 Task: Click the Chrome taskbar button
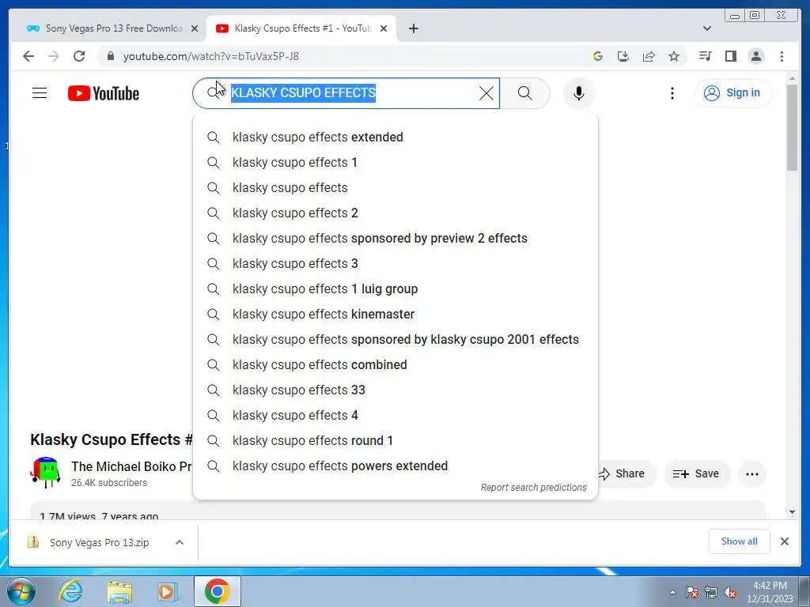(x=217, y=591)
